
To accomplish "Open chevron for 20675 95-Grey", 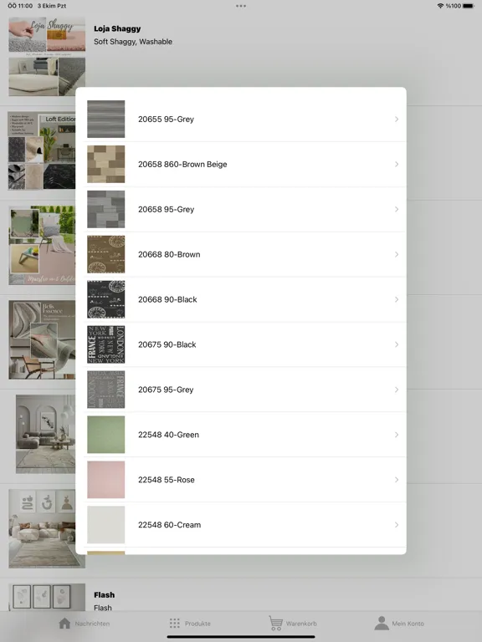I will [x=397, y=390].
